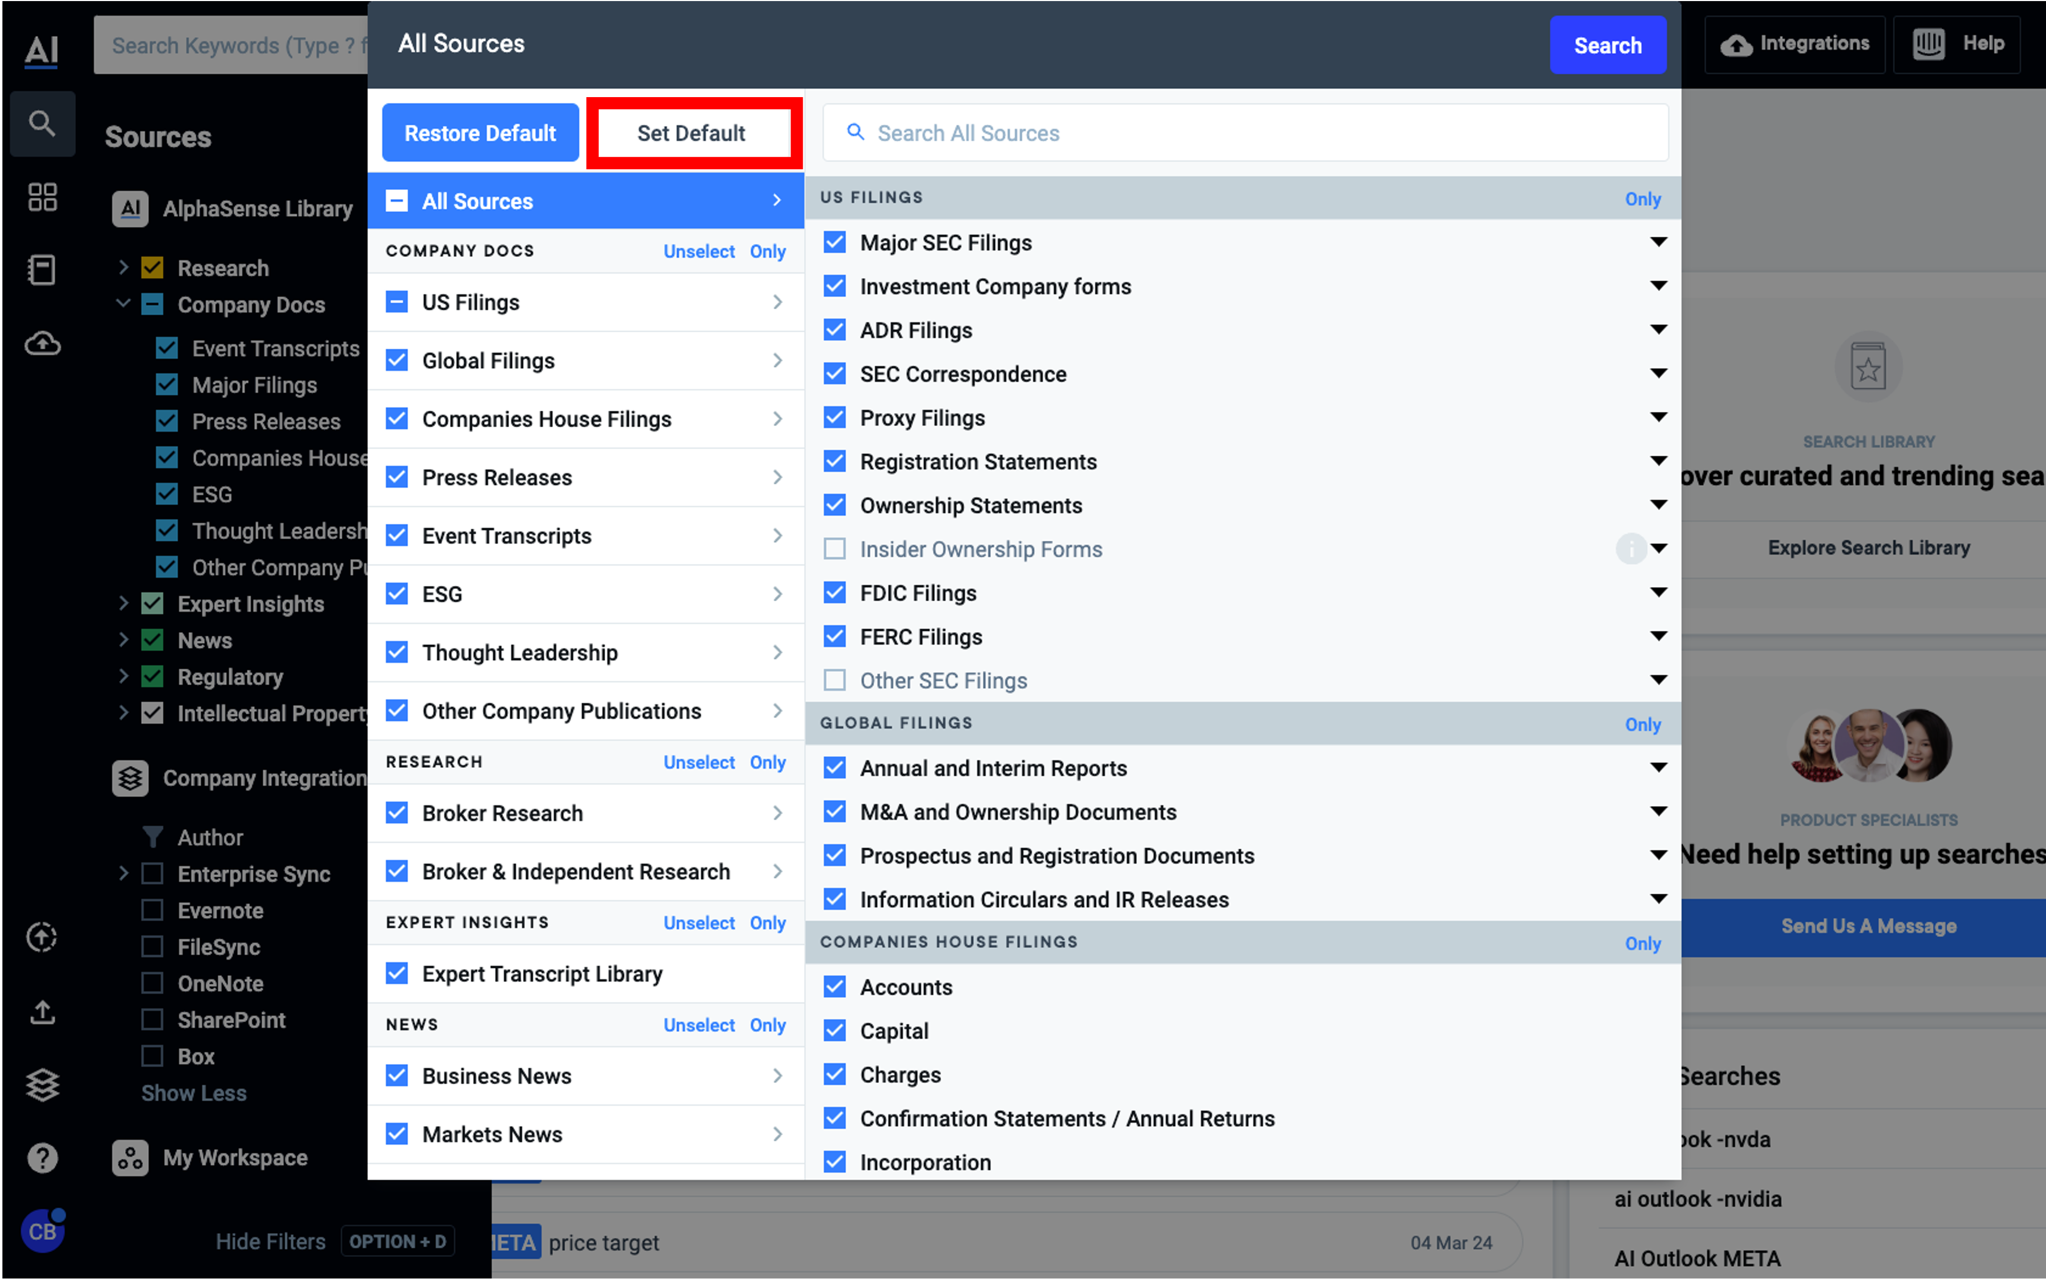The height and width of the screenshot is (1279, 2046).
Task: Open the Thought Leadership category
Action: [x=586, y=652]
